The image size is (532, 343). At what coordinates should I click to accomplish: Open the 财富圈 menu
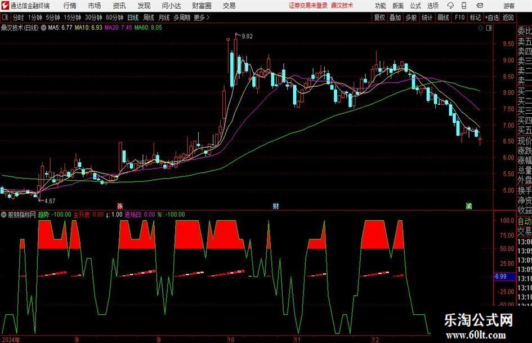(x=202, y=6)
